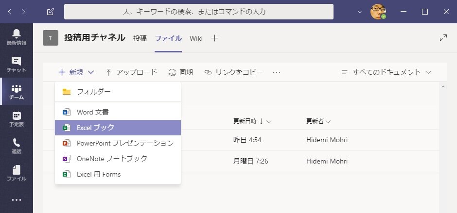Screen dimensions: 457x213
Task: Click the new chat compose icon
Action: click(x=50, y=12)
